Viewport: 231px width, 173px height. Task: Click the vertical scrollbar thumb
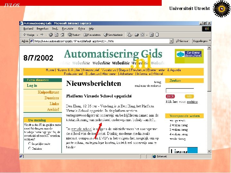(x=209, y=70)
